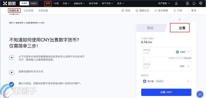Screen dimensions: 206x98
Task: Click the 单价最优 badge
Action: [159, 81]
